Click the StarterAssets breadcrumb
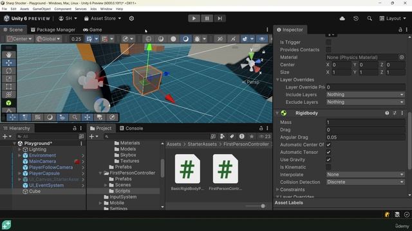Viewport: 412px width, 231px height. (202, 144)
